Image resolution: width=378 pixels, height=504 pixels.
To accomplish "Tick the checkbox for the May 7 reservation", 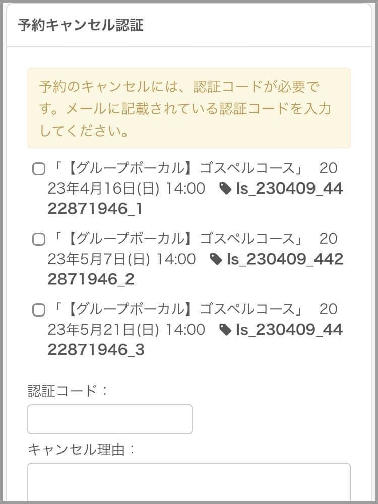I will click(x=39, y=239).
